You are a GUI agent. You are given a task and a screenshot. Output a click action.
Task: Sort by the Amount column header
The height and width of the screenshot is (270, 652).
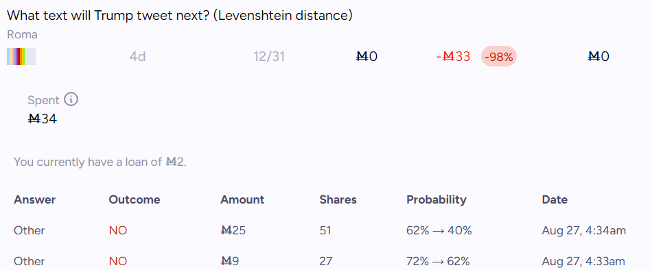242,200
